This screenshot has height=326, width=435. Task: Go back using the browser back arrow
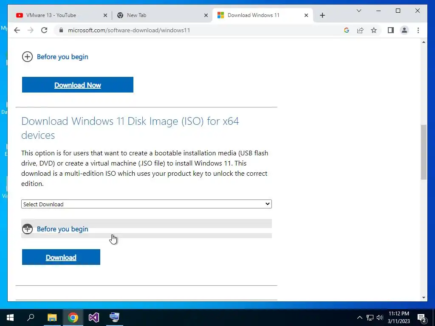point(17,30)
